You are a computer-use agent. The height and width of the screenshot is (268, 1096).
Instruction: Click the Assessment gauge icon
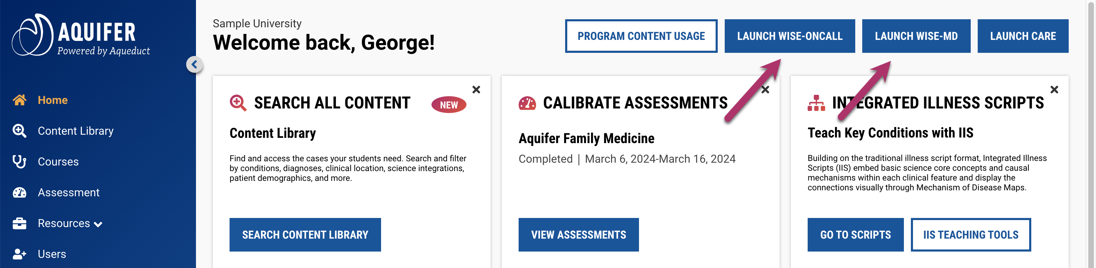coord(20,193)
